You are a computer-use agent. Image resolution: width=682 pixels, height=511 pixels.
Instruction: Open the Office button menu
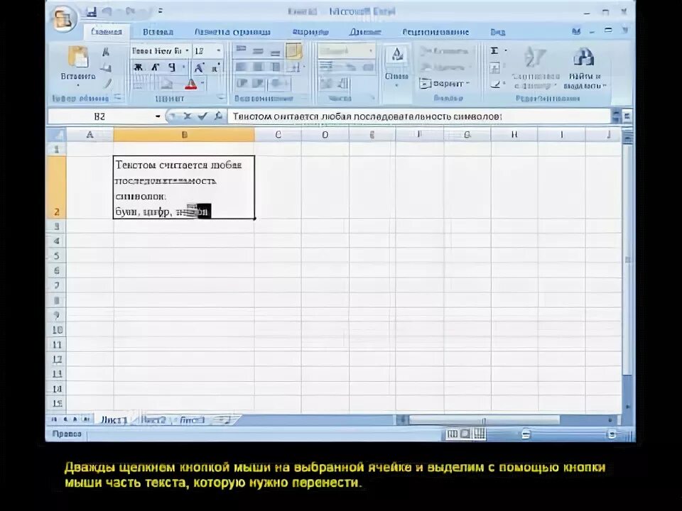point(65,18)
